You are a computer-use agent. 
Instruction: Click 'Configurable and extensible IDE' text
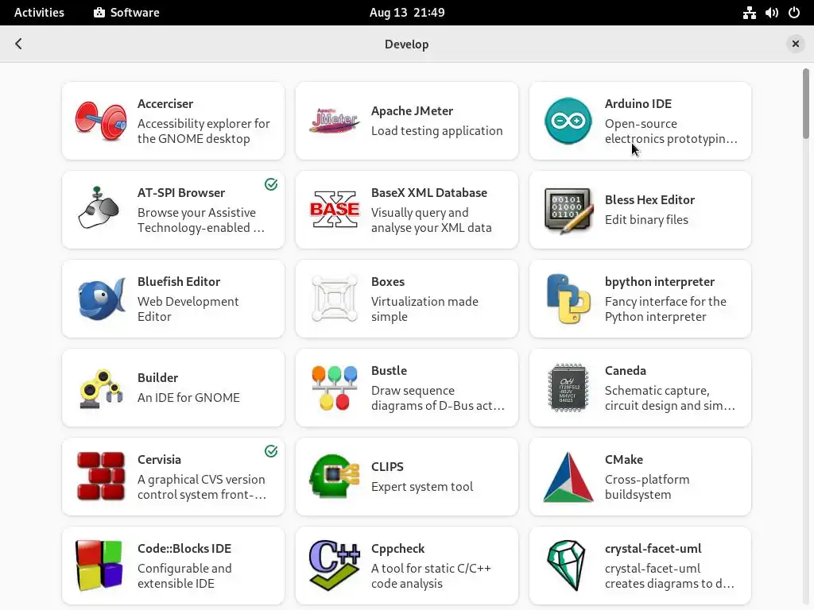(x=184, y=576)
